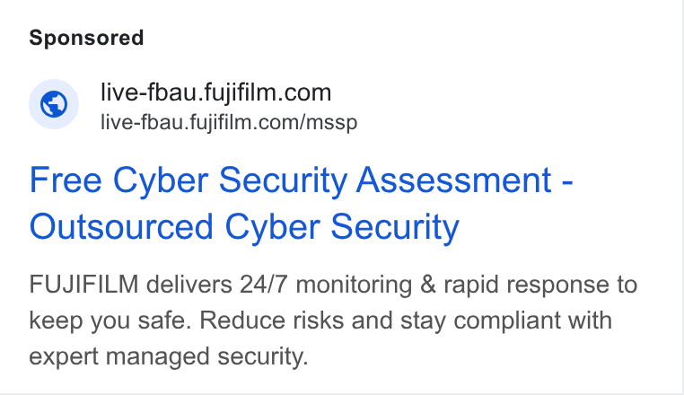Click the word "delivers" in the description

pyautogui.click(x=189, y=285)
